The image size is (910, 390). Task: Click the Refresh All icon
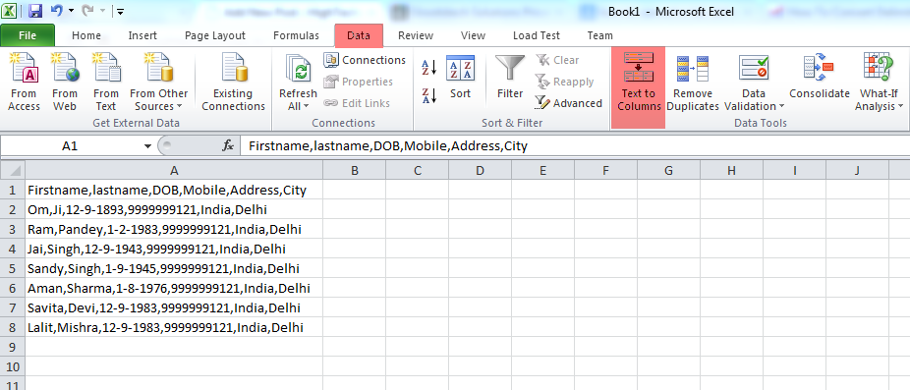coord(299,69)
